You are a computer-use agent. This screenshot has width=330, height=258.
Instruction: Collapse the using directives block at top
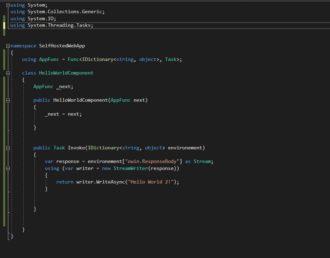[x=8, y=5]
